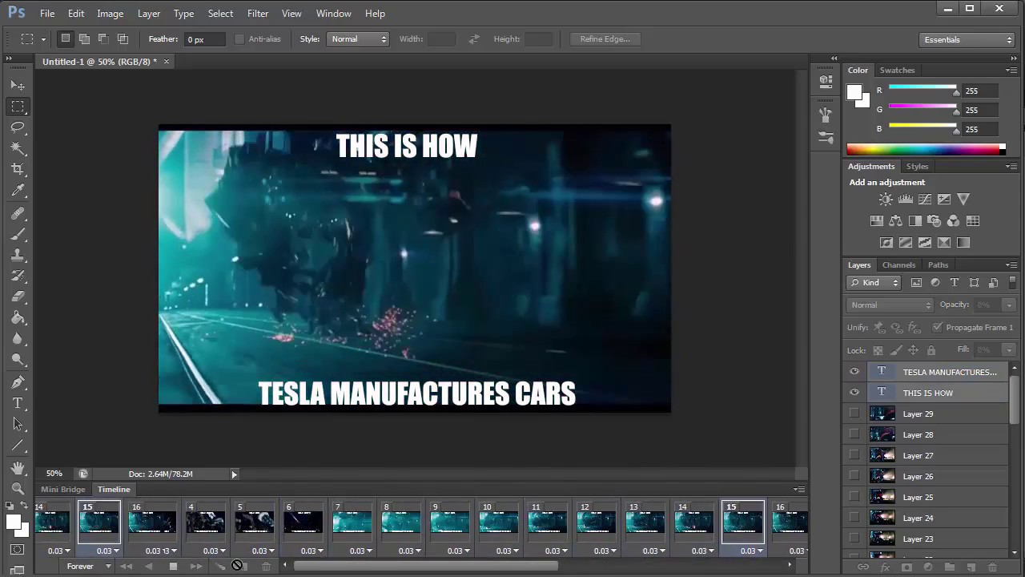
Task: Hide the THIS IS HOW text layer
Action: pyautogui.click(x=854, y=393)
